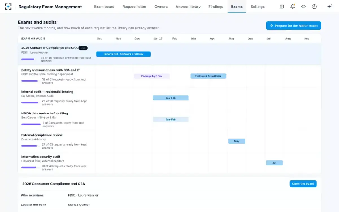
Task: Select the May timeline bar
Action: [x=237, y=141]
